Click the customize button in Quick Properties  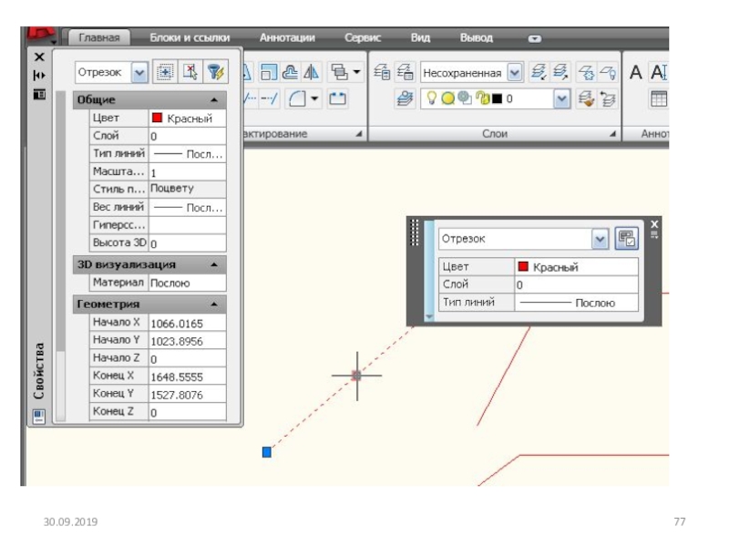[626, 239]
